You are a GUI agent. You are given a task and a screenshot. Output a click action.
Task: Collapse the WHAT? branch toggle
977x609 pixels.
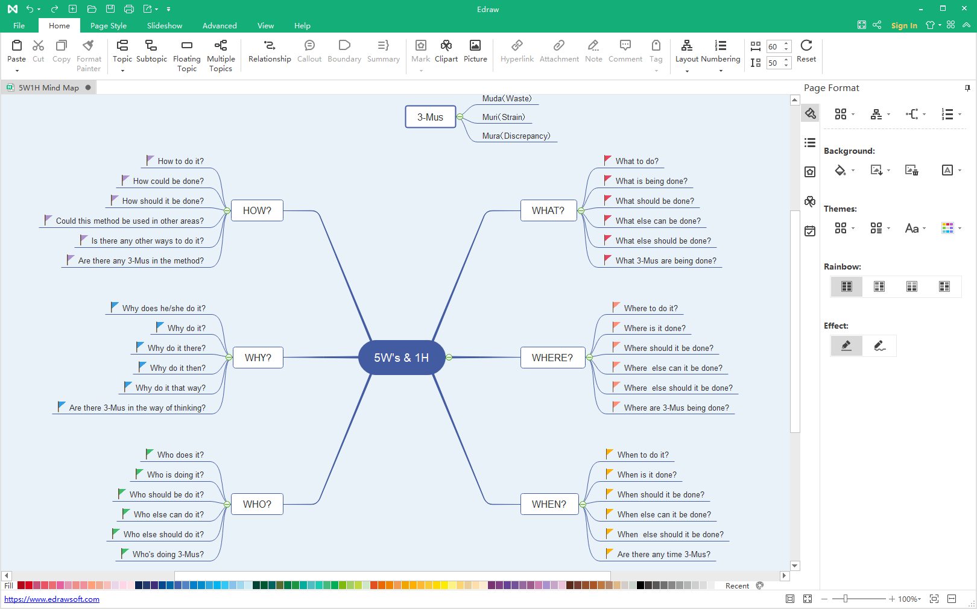point(581,211)
